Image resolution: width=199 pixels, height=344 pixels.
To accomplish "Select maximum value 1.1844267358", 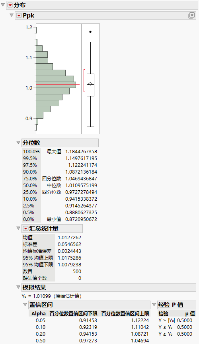I will click(81, 152).
